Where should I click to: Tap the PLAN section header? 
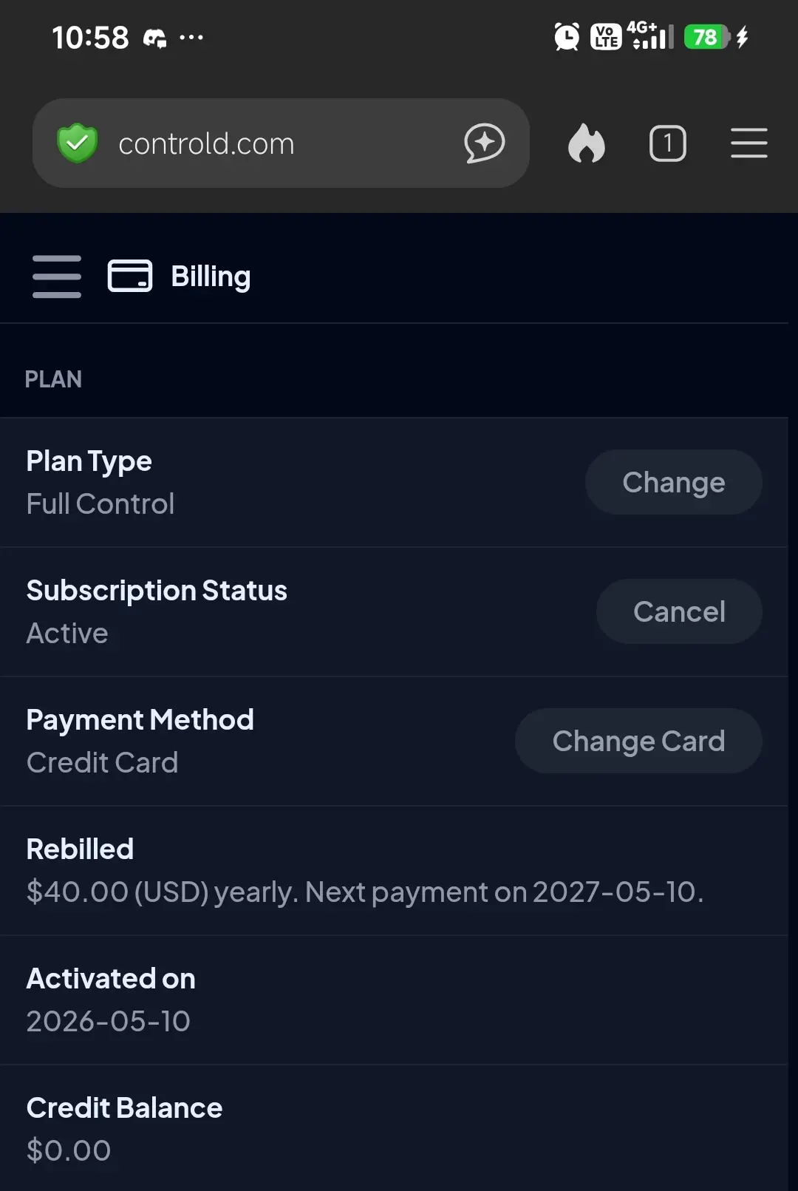[53, 379]
